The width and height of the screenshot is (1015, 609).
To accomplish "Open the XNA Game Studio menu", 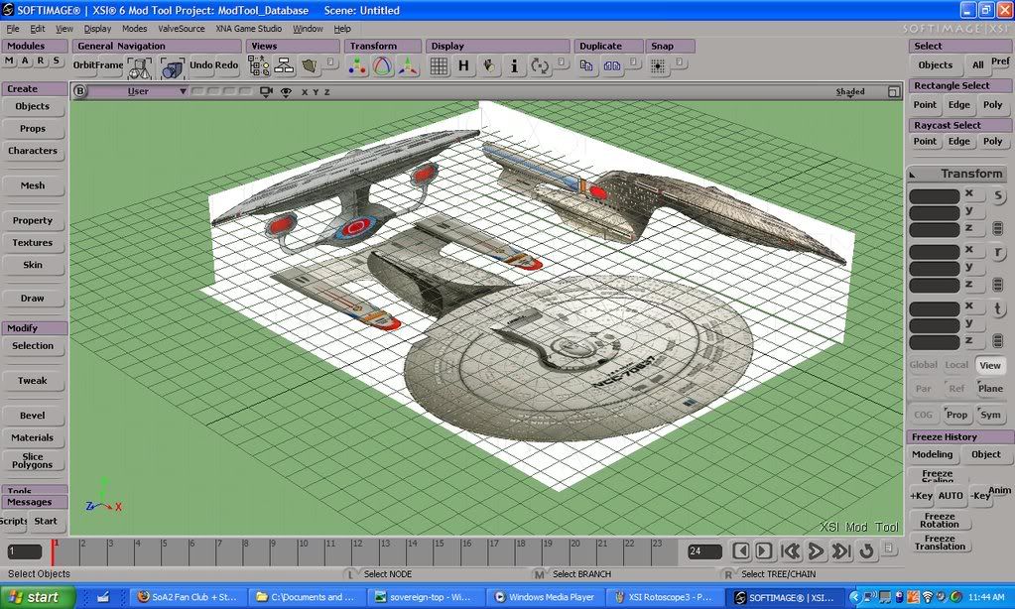I will click(249, 29).
